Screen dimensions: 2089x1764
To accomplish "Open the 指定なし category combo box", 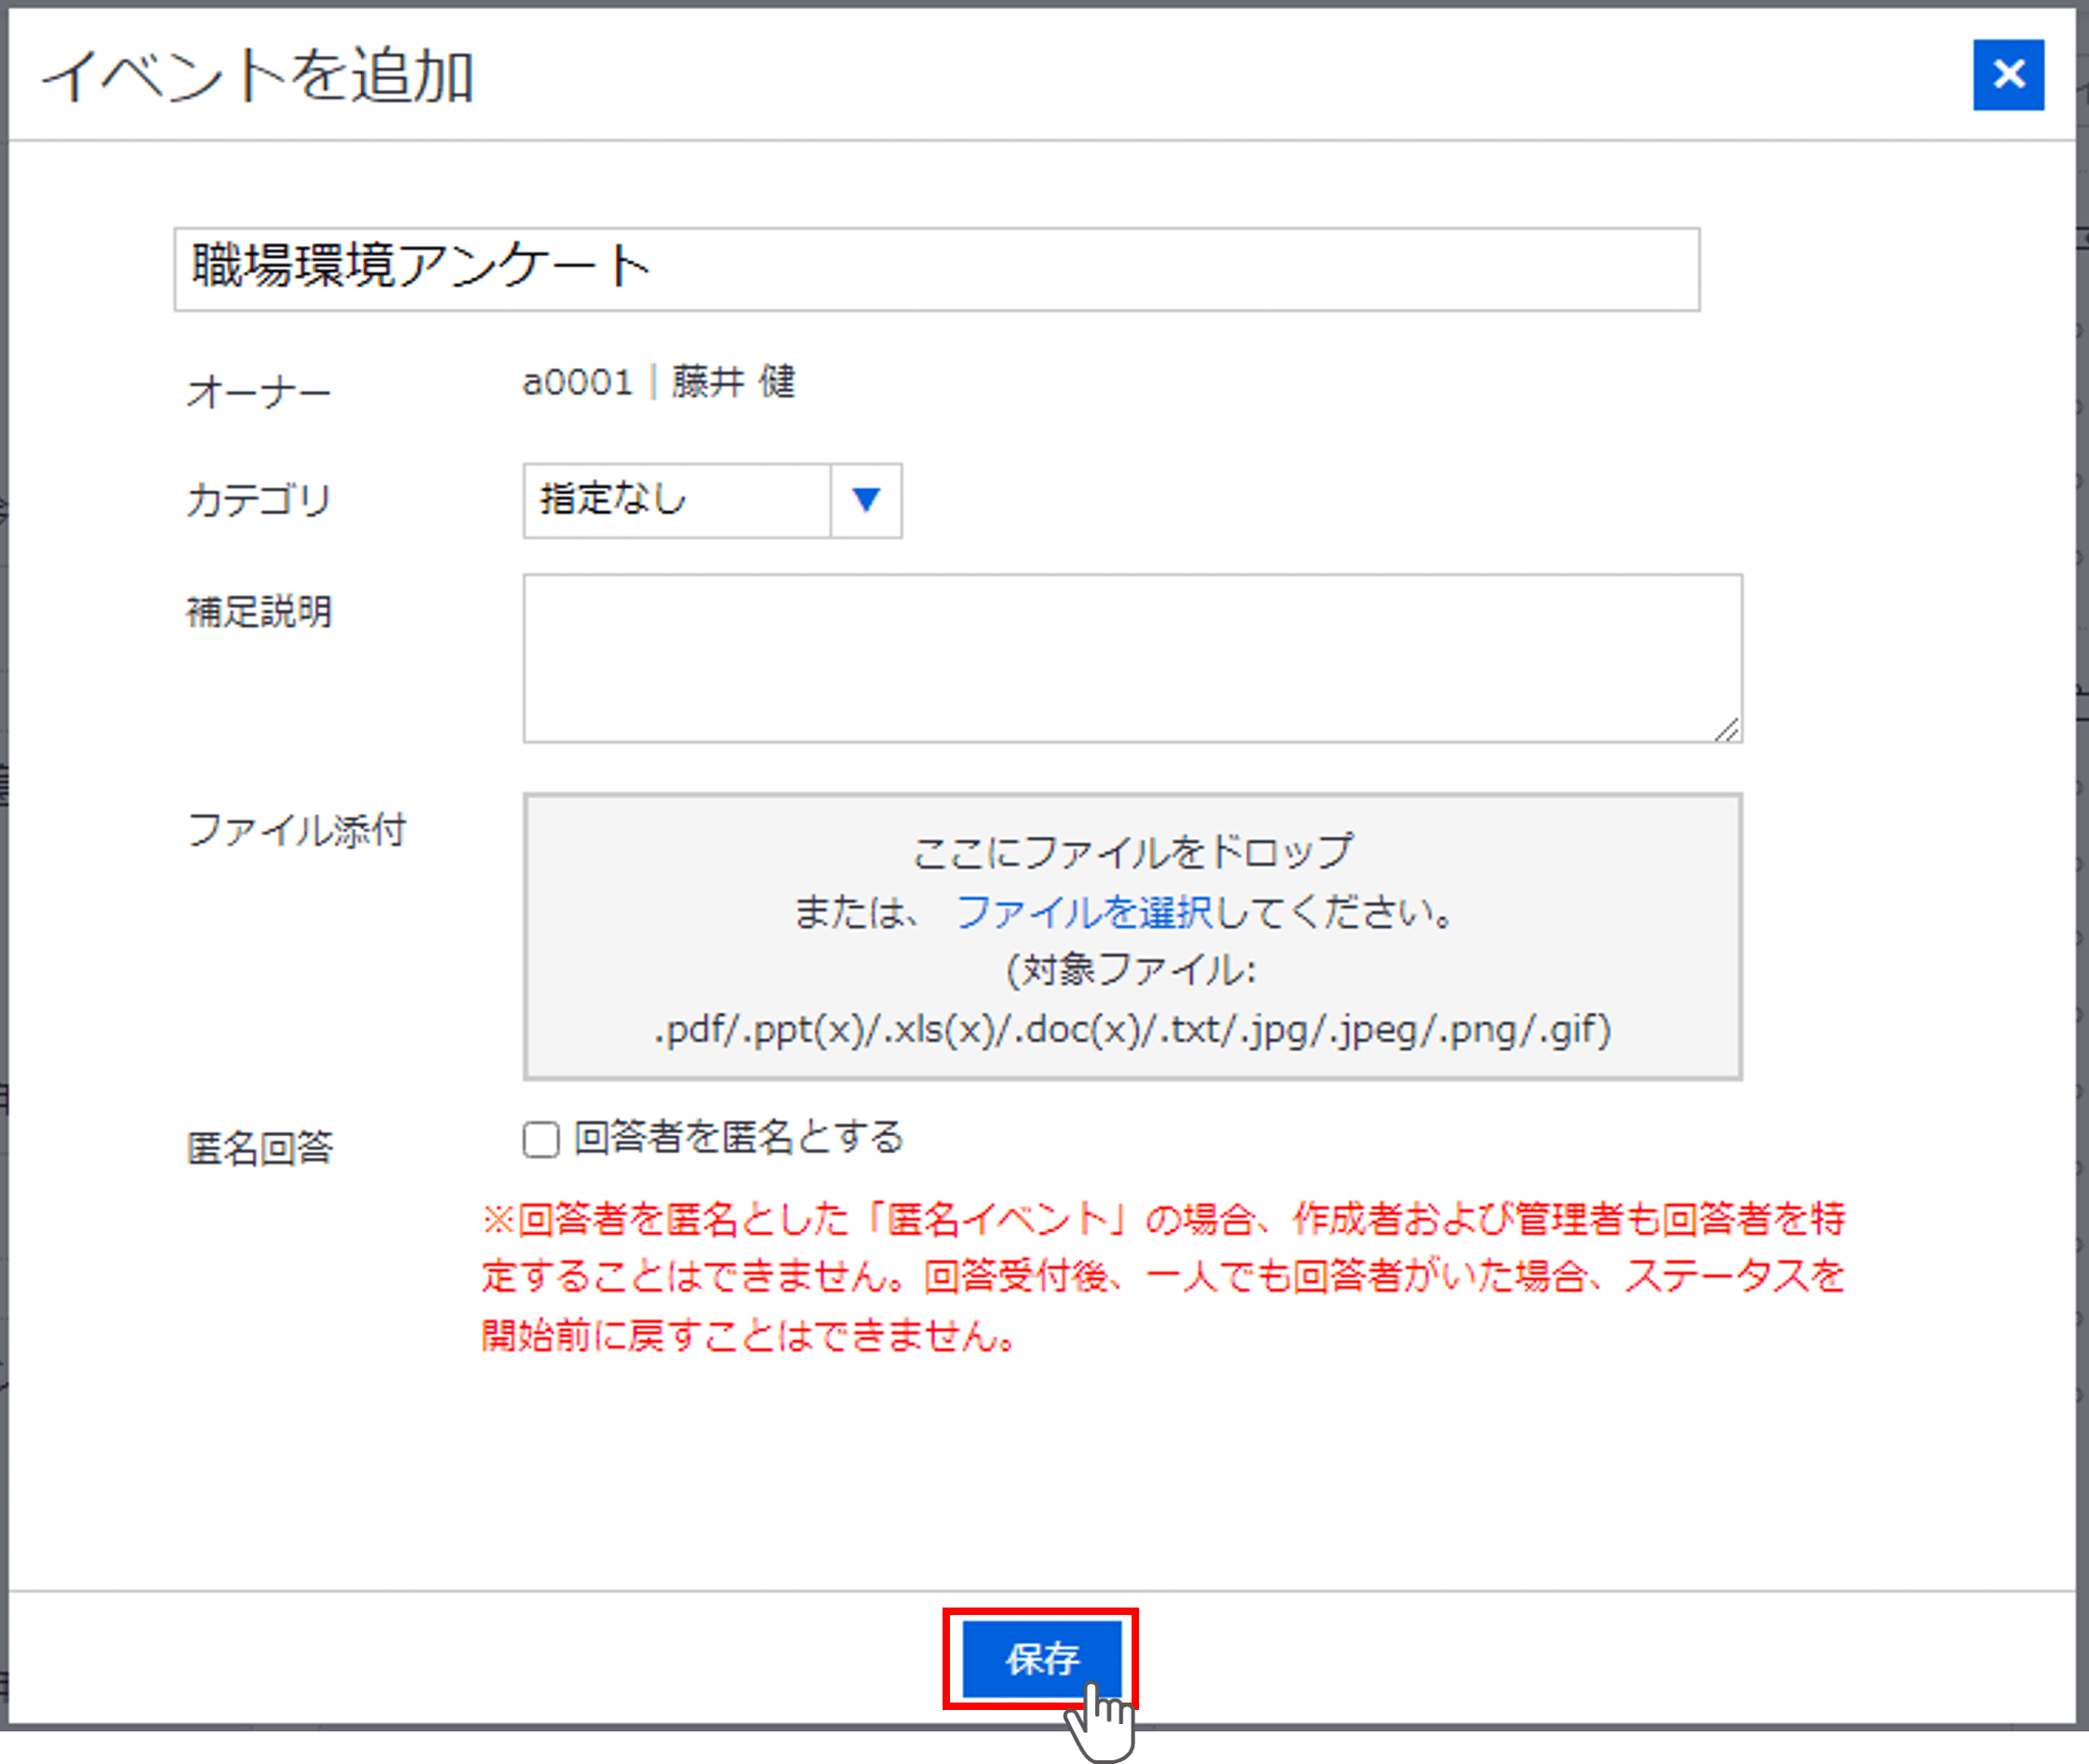I will point(677,500).
